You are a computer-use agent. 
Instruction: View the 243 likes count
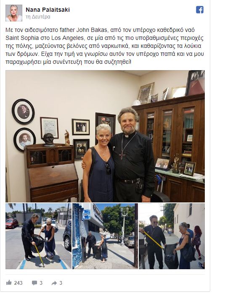(18, 283)
